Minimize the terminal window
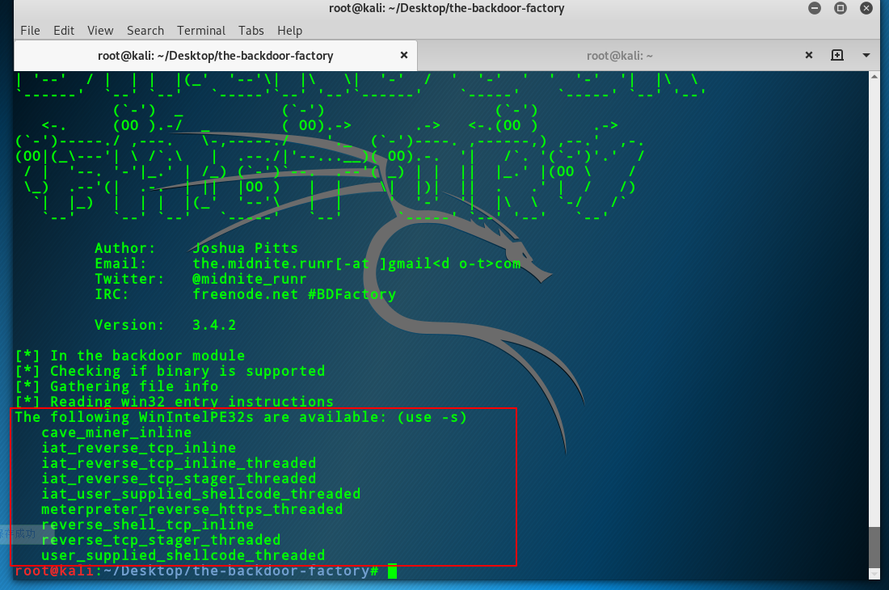889x590 pixels. (815, 8)
